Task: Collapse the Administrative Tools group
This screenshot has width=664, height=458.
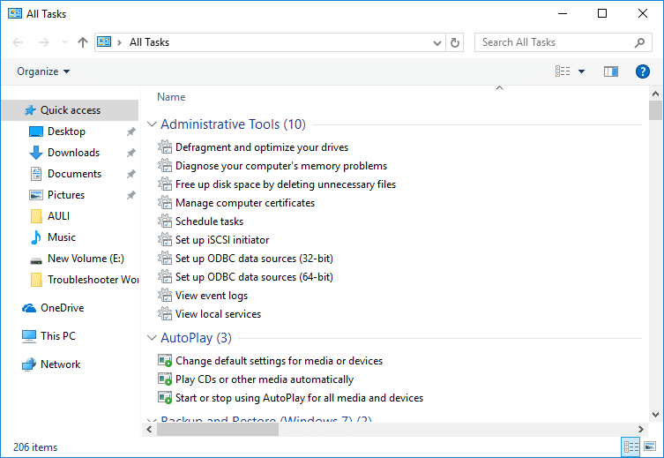Action: tap(152, 125)
